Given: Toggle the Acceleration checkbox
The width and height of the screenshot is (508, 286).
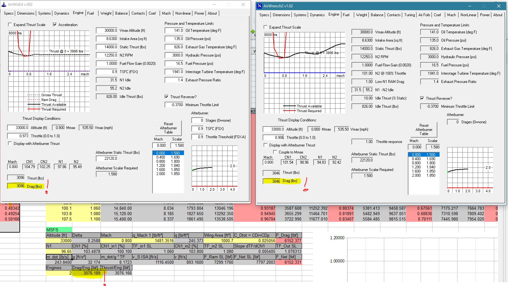Looking at the screenshot, I should 55,24.
